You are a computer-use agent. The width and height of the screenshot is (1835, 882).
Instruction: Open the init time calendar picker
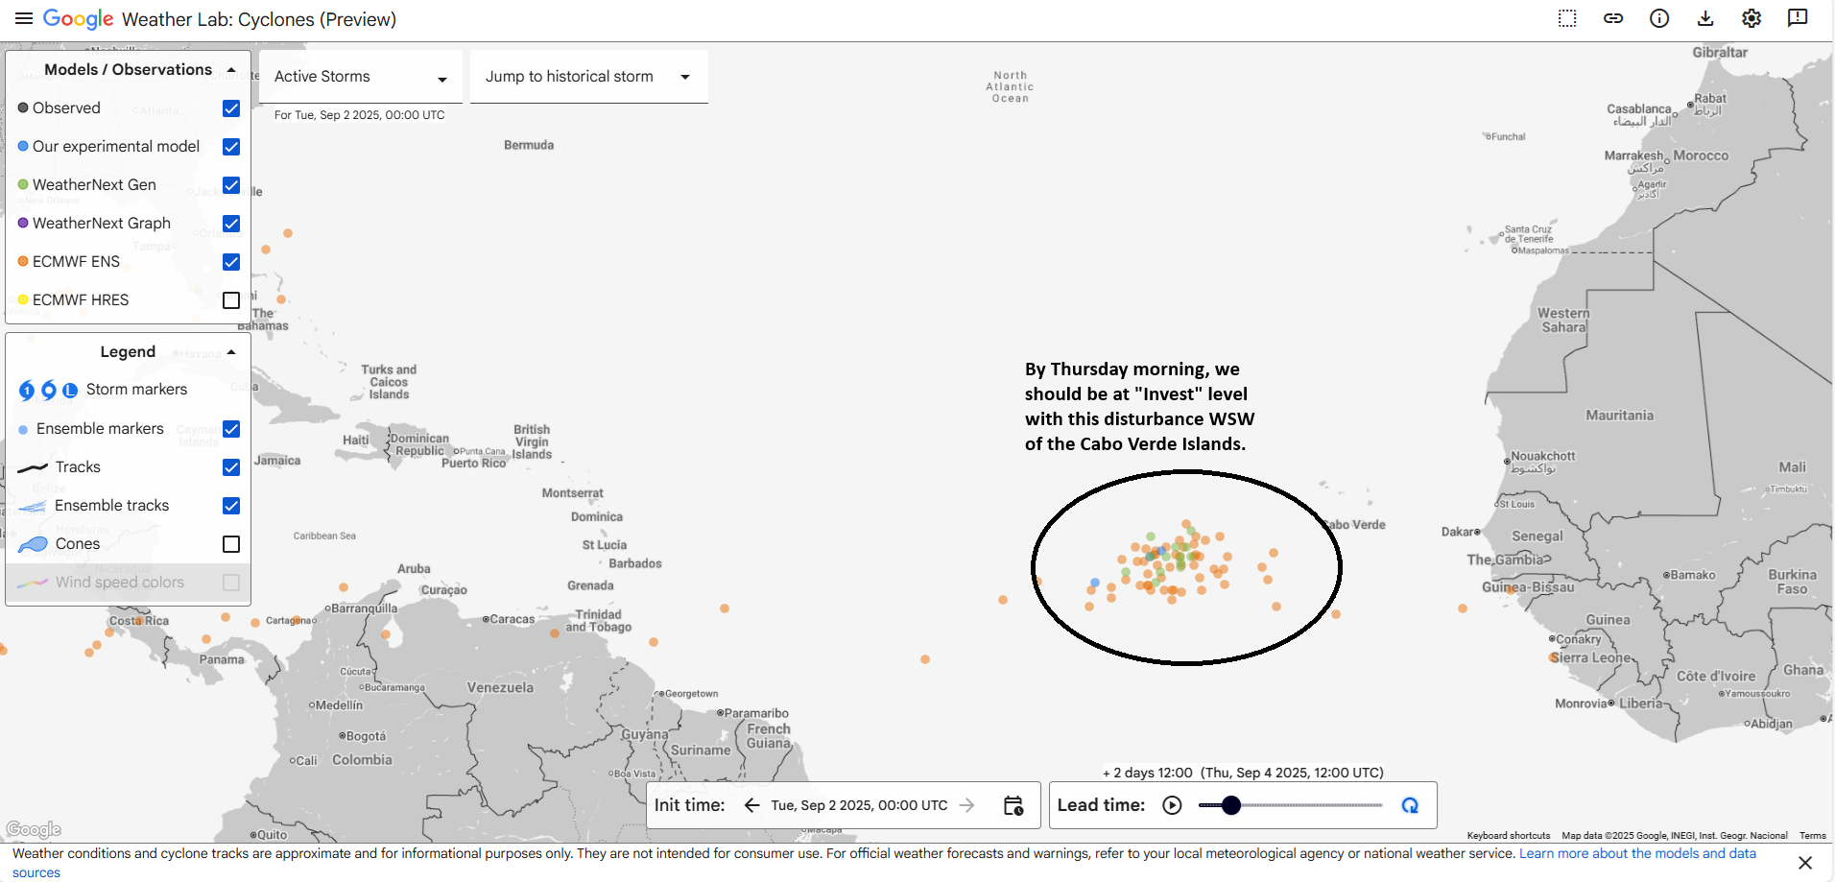(1013, 805)
